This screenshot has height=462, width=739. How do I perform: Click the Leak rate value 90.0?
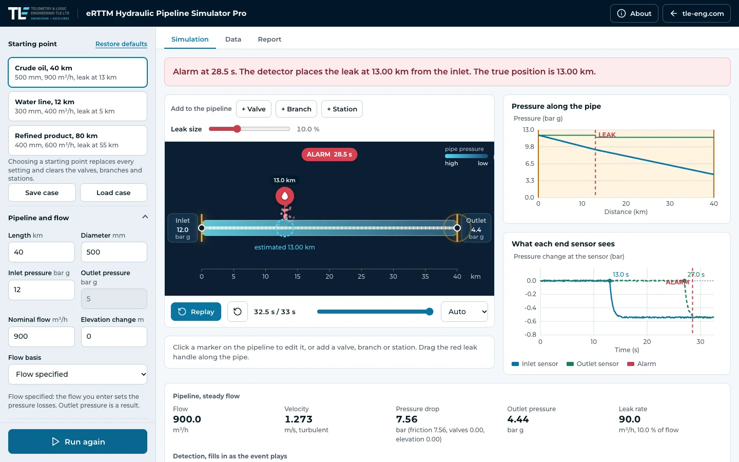coord(630,419)
